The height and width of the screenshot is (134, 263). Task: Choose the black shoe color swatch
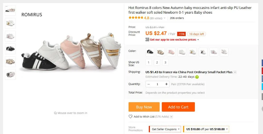(150, 52)
